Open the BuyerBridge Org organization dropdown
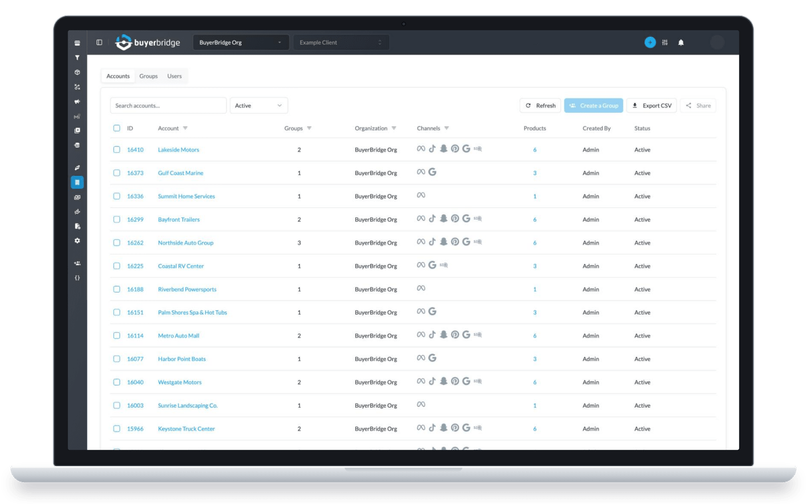 coord(240,43)
